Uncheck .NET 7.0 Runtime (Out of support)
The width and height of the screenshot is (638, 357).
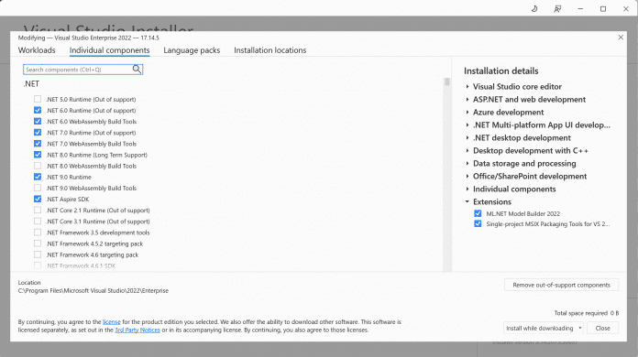(38, 133)
